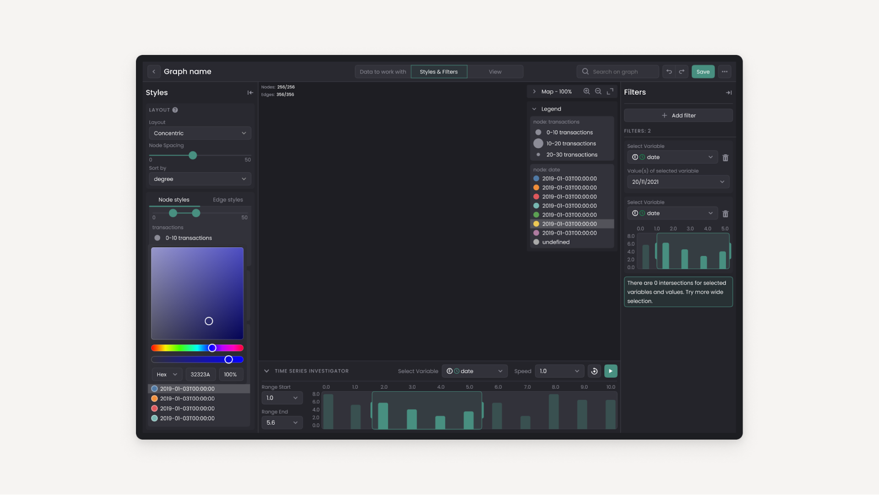879x495 pixels.
Task: Collapse the Legend section
Action: click(534, 109)
